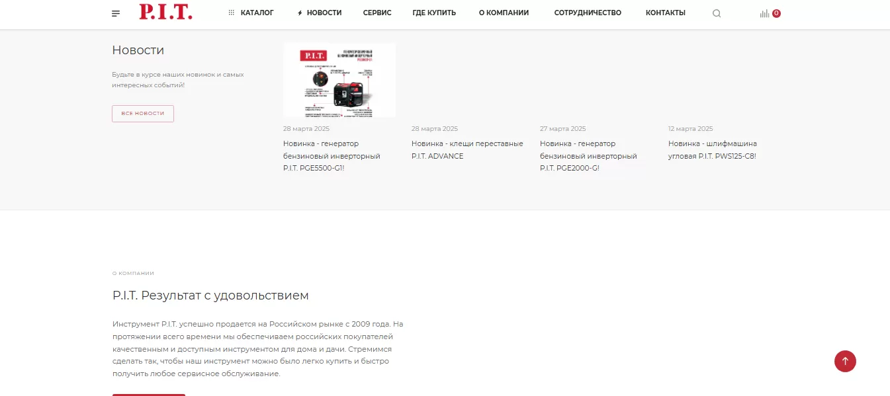Open the comparison bar-chart icon
The image size is (890, 396).
pos(764,13)
